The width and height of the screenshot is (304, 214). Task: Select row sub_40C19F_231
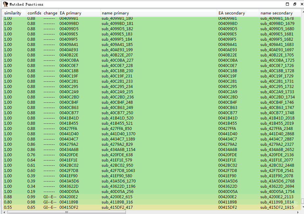point(152,76)
